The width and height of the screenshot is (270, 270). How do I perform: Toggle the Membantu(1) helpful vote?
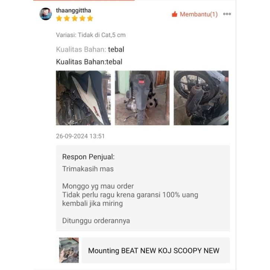[x=195, y=14]
